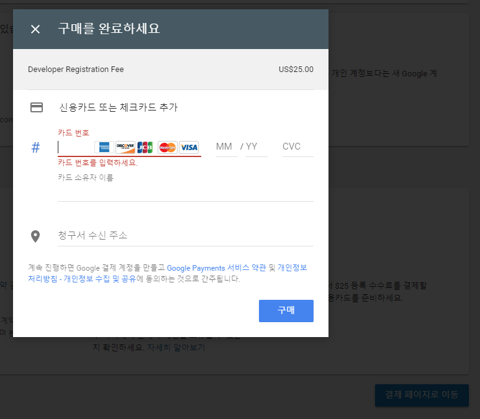Click 결제 페이지로 이동 button in background
This screenshot has width=480, height=419.
point(422,395)
